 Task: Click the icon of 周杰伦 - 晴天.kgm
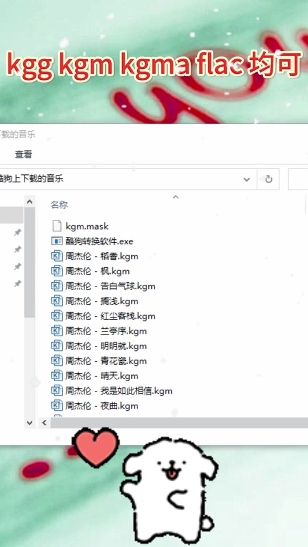click(x=57, y=375)
